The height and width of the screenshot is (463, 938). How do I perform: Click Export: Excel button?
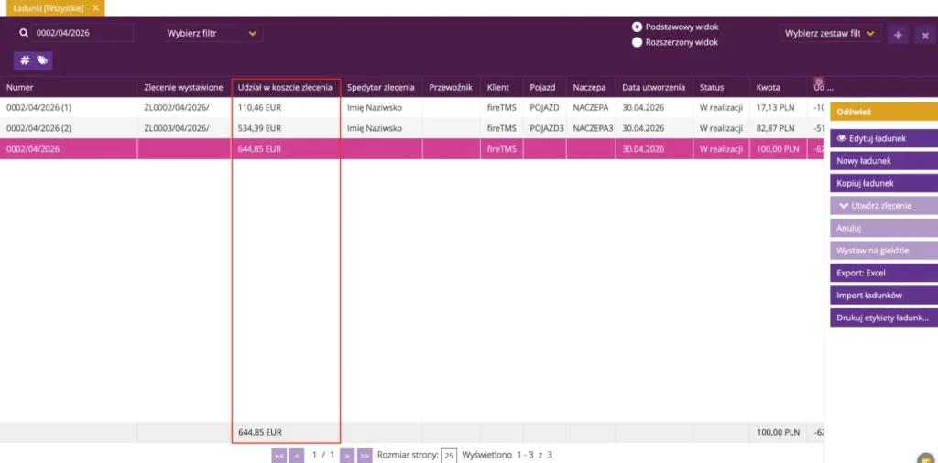coord(884,273)
